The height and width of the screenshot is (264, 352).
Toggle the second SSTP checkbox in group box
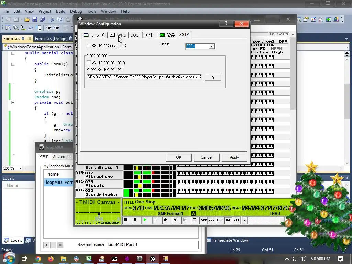pyautogui.click(x=89, y=62)
